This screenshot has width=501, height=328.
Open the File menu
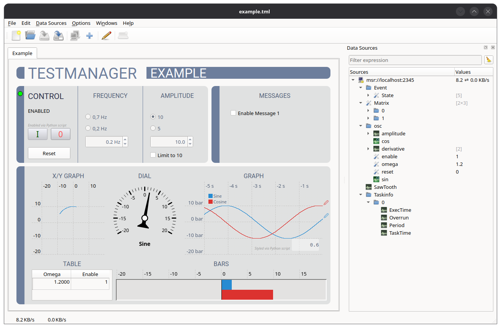pos(12,23)
